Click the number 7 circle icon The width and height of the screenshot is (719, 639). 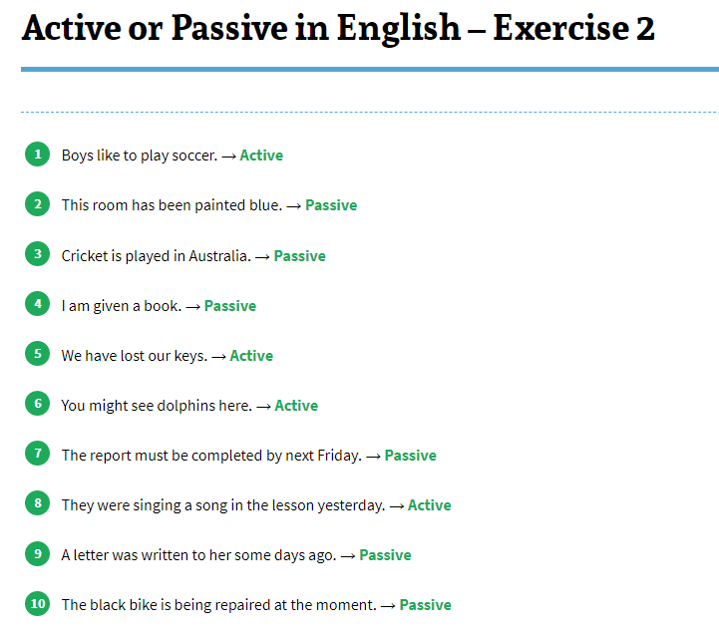pos(37,454)
